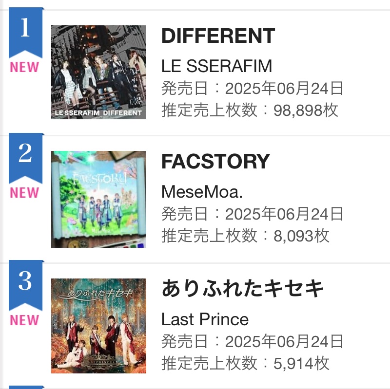
Task: Click the pink NEW label under rank 3
Action: pyautogui.click(x=24, y=320)
